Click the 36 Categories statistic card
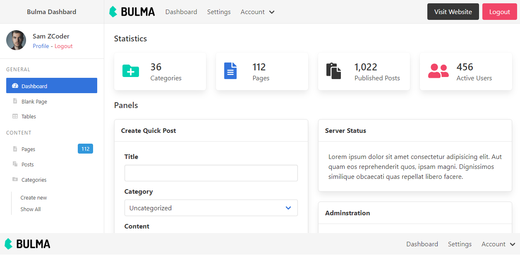 [x=160, y=71]
